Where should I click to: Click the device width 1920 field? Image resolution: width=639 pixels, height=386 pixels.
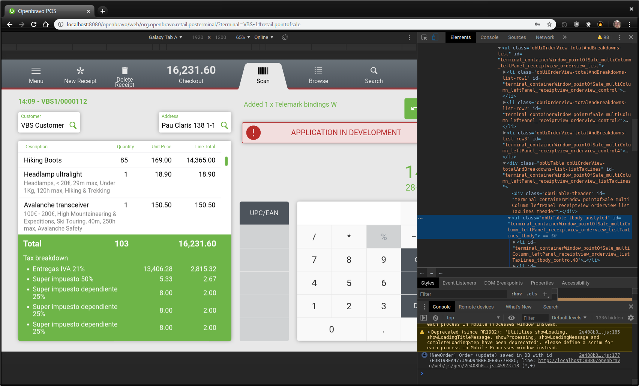click(198, 37)
